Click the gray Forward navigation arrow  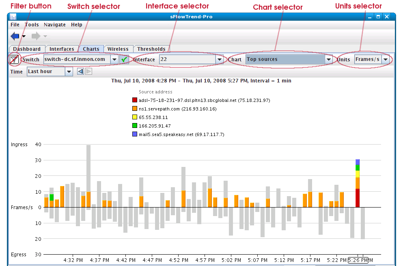click(36, 37)
